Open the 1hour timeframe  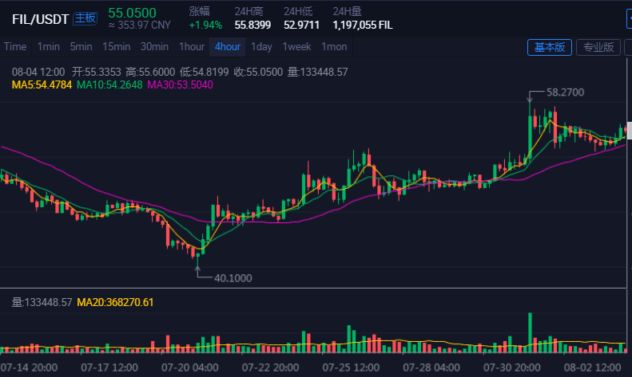coord(192,46)
